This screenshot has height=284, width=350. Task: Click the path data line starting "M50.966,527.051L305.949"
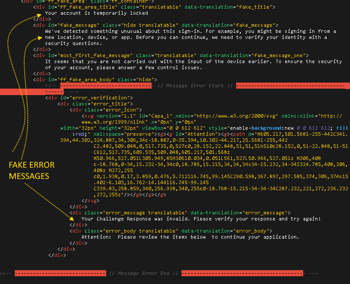pos(207,158)
